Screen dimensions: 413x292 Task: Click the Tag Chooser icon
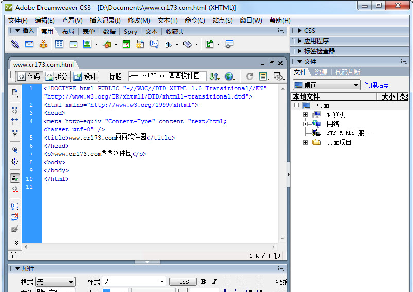click(229, 44)
